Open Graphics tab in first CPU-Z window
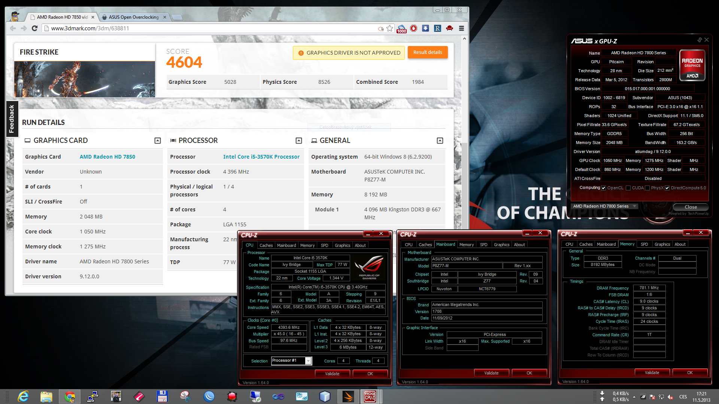This screenshot has width=719, height=404. coord(343,245)
